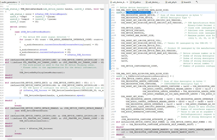The image size is (217, 140).
Task: Click USB_DEVICE_CONFIG_AUDIO_CLASS_2_0 on line 177
Action: click(x=142, y=79)
